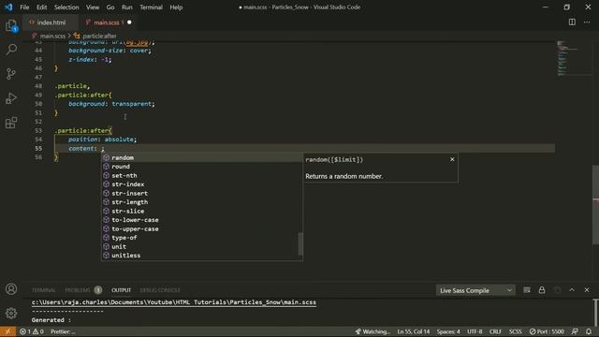Click the Ln 55, Col 14 indicator
This screenshot has height=337, width=599.
414,331
